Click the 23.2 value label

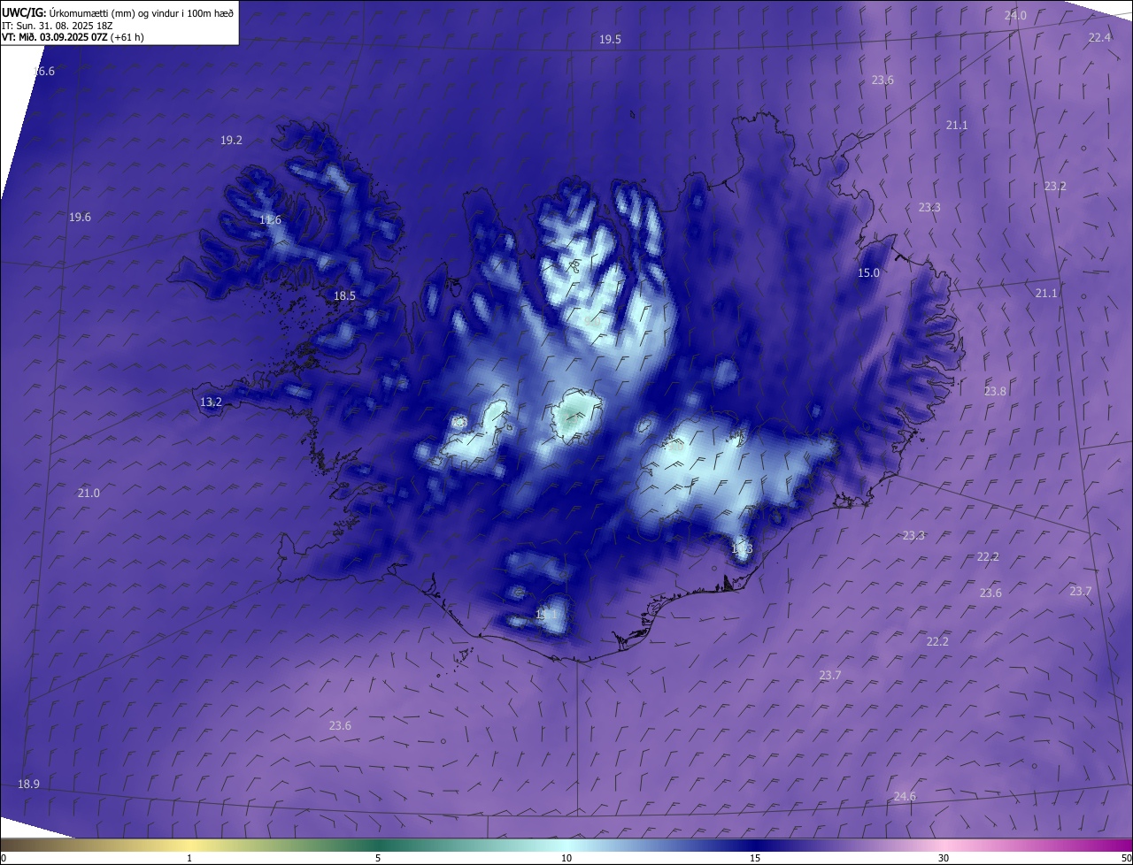(1055, 186)
